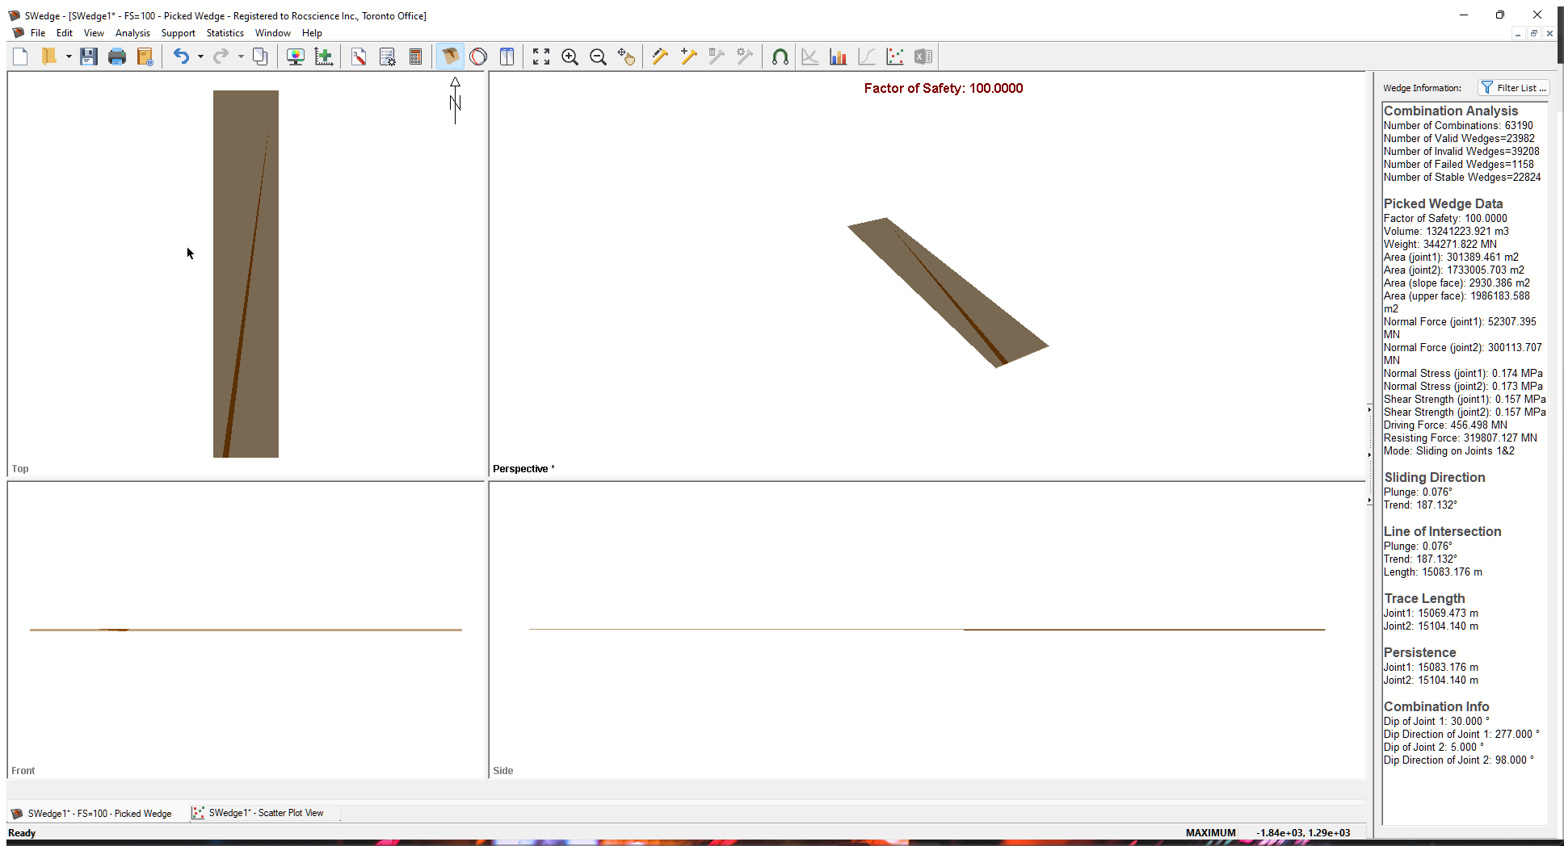Click the Side view label
The image size is (1564, 846).
tap(503, 771)
